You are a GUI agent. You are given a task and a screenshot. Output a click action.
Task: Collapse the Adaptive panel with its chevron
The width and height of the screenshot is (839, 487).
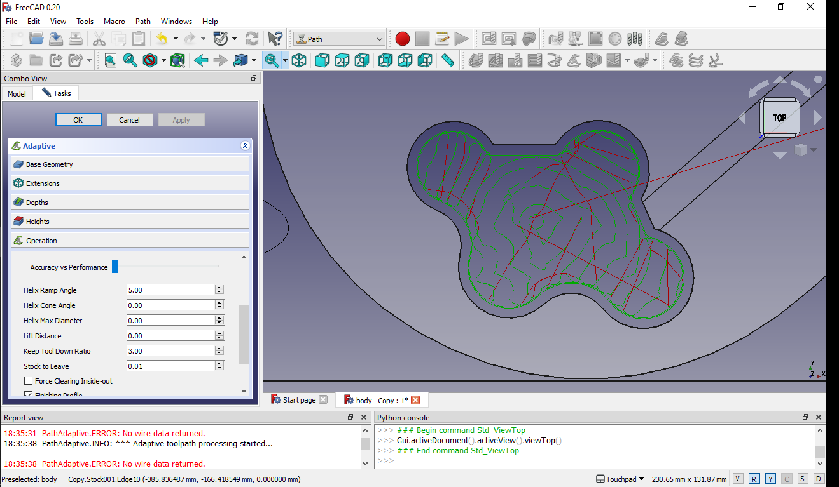(x=245, y=145)
